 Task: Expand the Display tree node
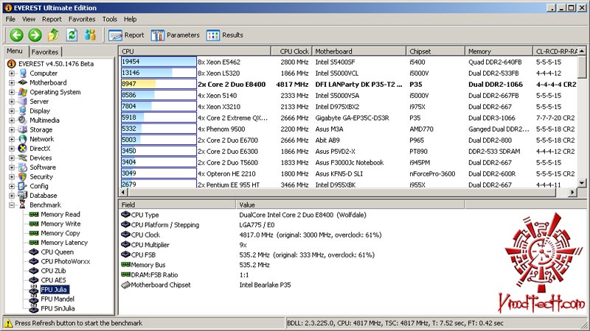click(12, 111)
